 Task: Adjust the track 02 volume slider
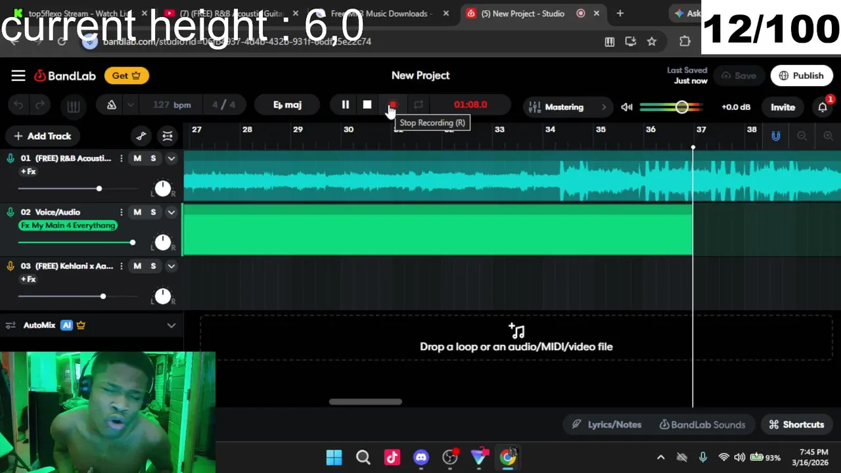(77, 242)
